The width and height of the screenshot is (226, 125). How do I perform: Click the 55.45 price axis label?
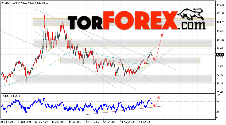coord(220,92)
